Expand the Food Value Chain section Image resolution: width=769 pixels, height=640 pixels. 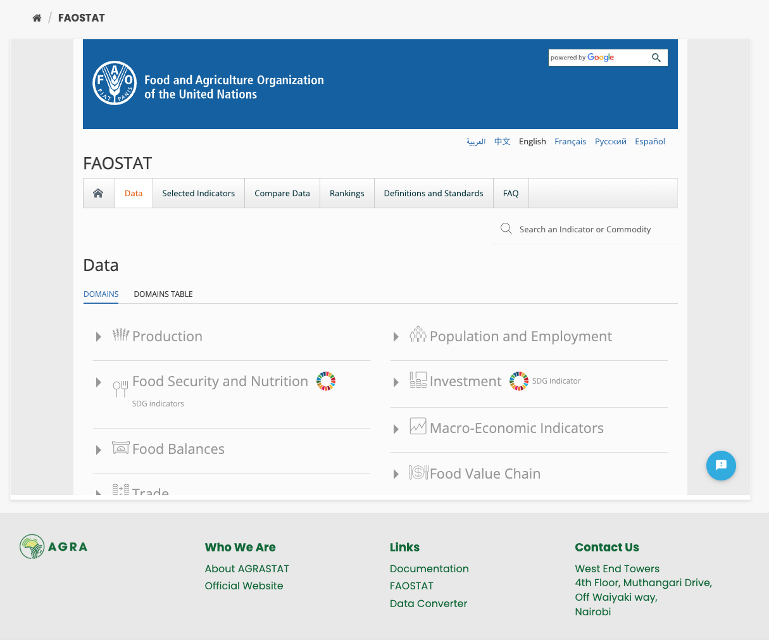(396, 474)
